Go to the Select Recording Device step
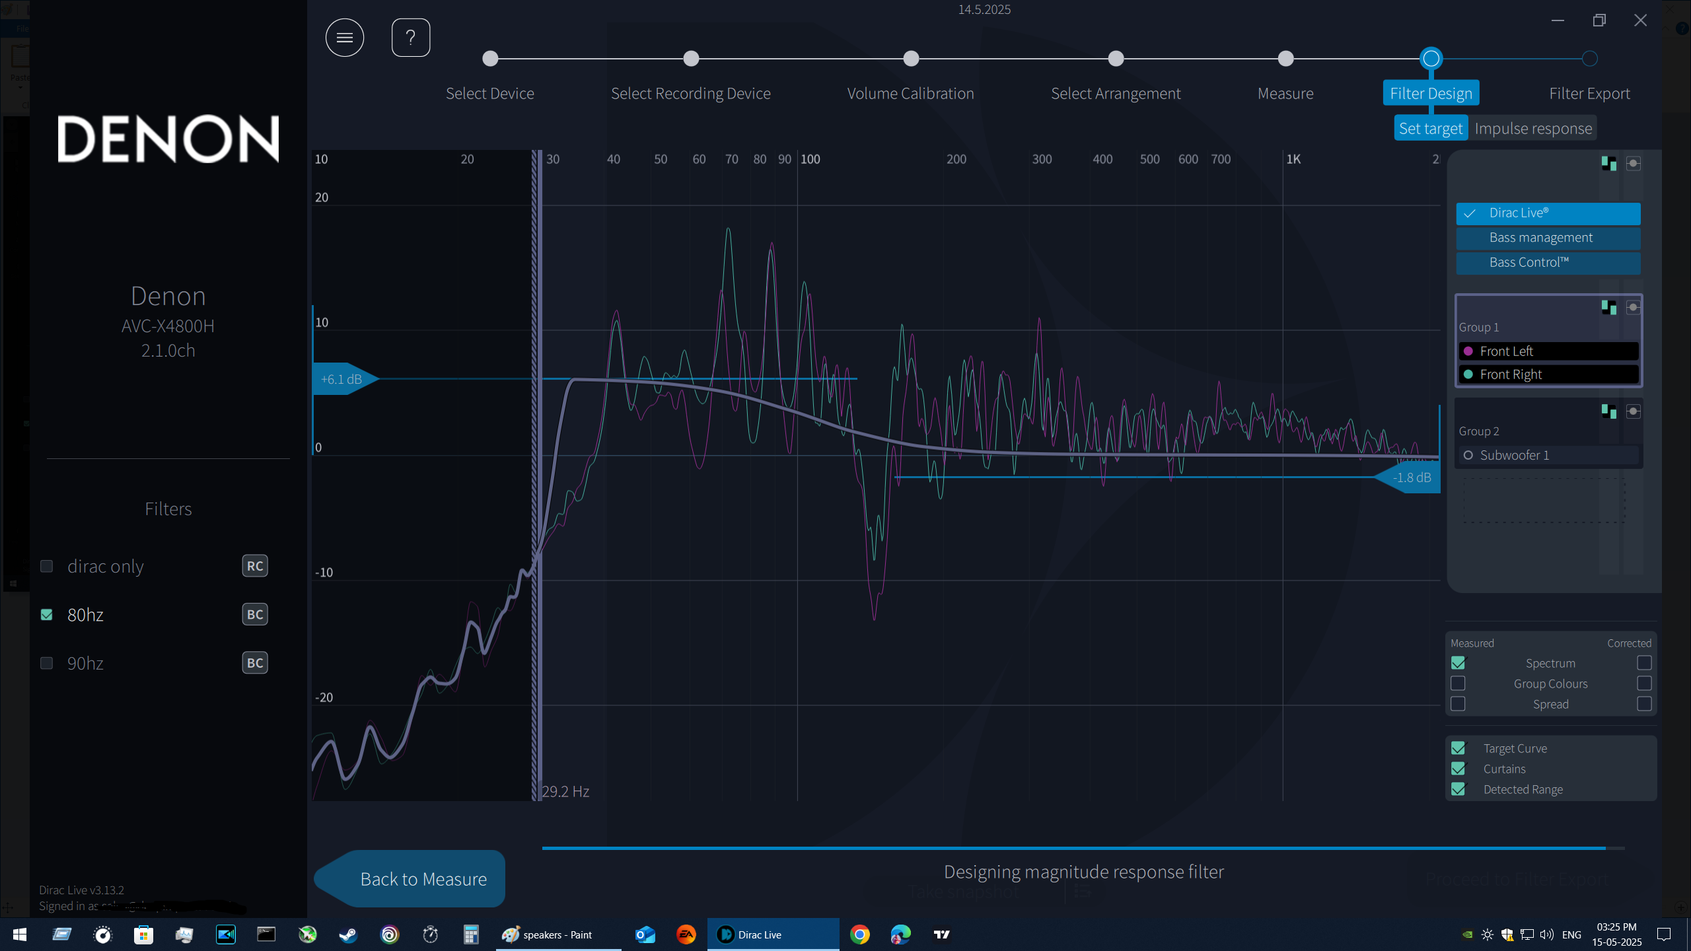Viewport: 1691px width, 951px height. [690, 93]
